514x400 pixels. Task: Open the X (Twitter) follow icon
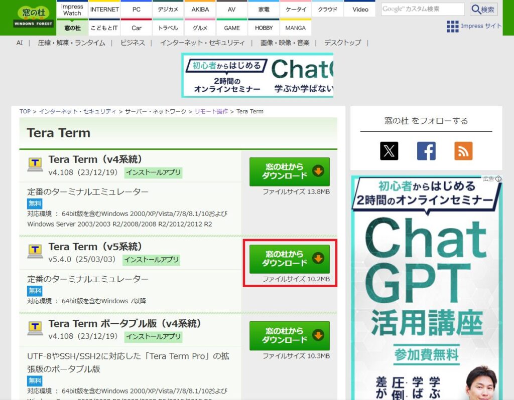click(389, 151)
